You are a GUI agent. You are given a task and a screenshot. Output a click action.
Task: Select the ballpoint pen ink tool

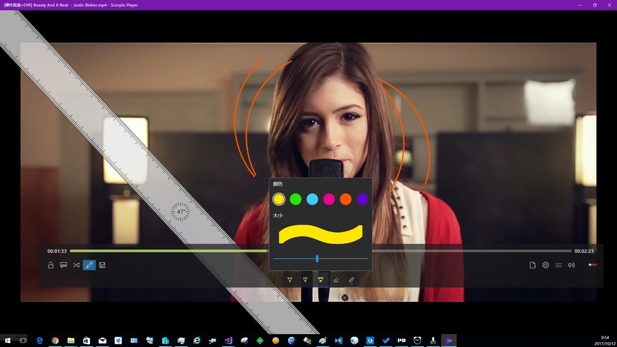click(x=290, y=280)
